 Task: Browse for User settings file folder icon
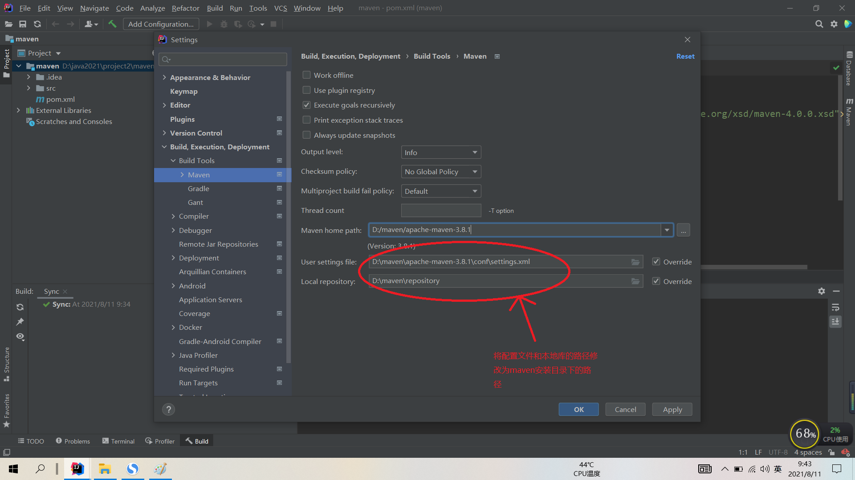(635, 262)
